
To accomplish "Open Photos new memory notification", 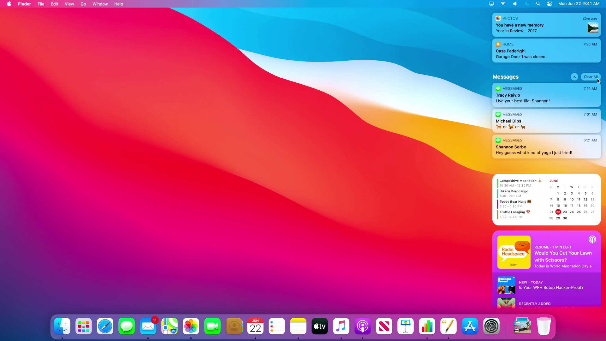I will [546, 25].
